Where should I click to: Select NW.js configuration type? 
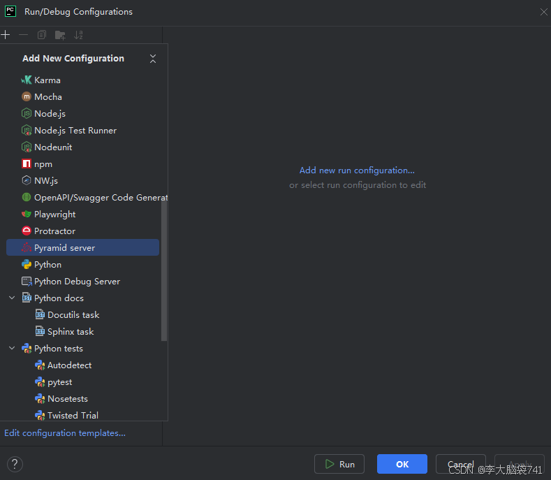tap(82, 181)
